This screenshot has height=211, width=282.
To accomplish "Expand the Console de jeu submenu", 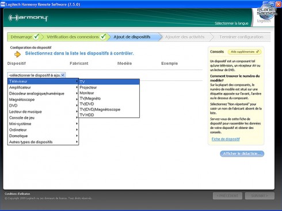I will coord(43,118).
